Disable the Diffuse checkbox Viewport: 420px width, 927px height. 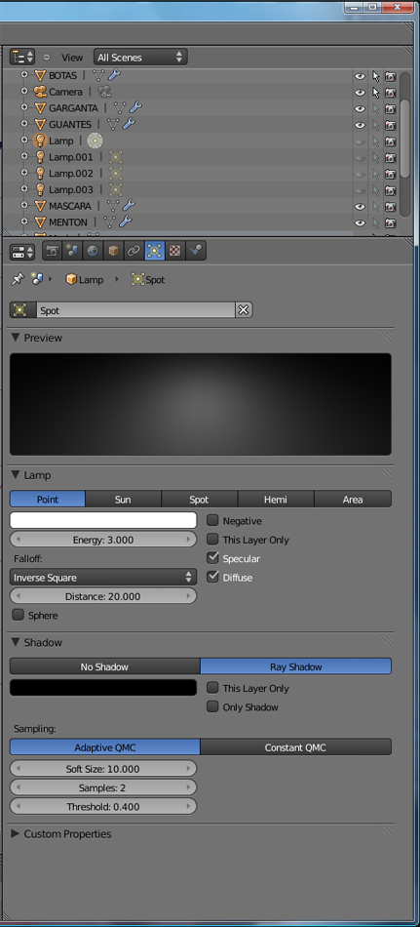pyautogui.click(x=212, y=577)
